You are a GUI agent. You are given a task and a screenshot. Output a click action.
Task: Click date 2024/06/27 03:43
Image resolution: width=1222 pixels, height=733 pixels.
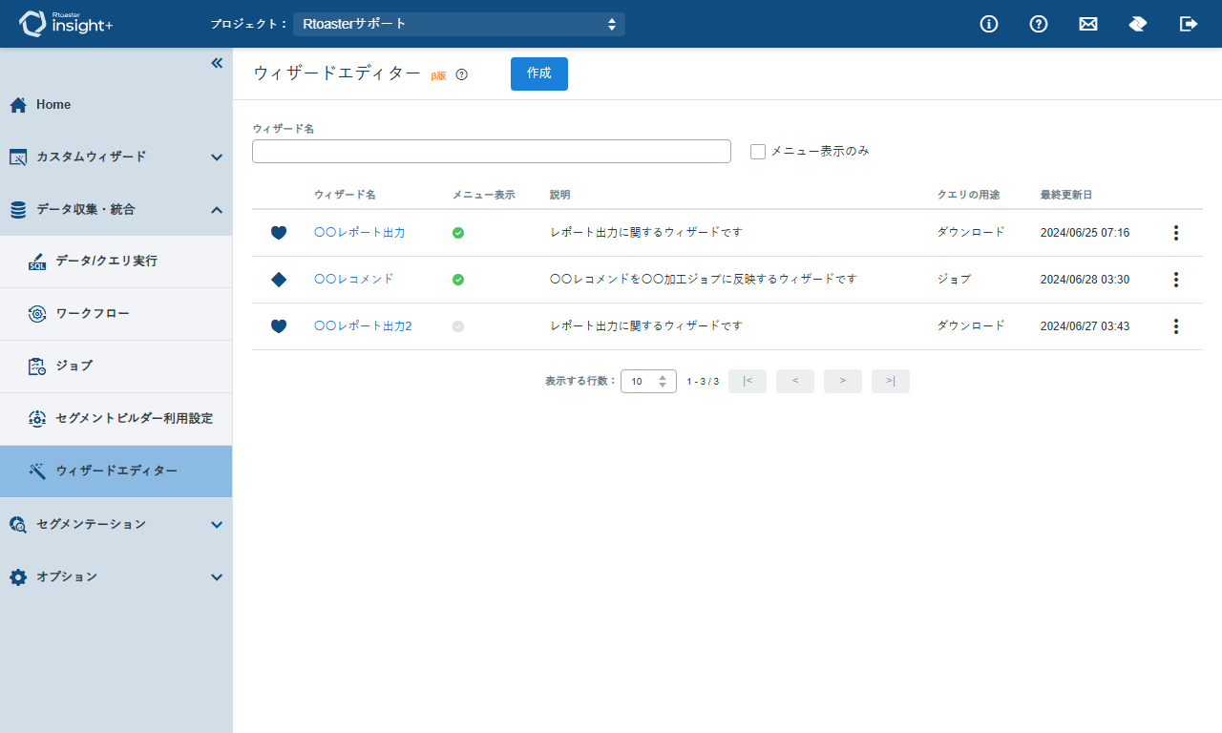click(1085, 326)
